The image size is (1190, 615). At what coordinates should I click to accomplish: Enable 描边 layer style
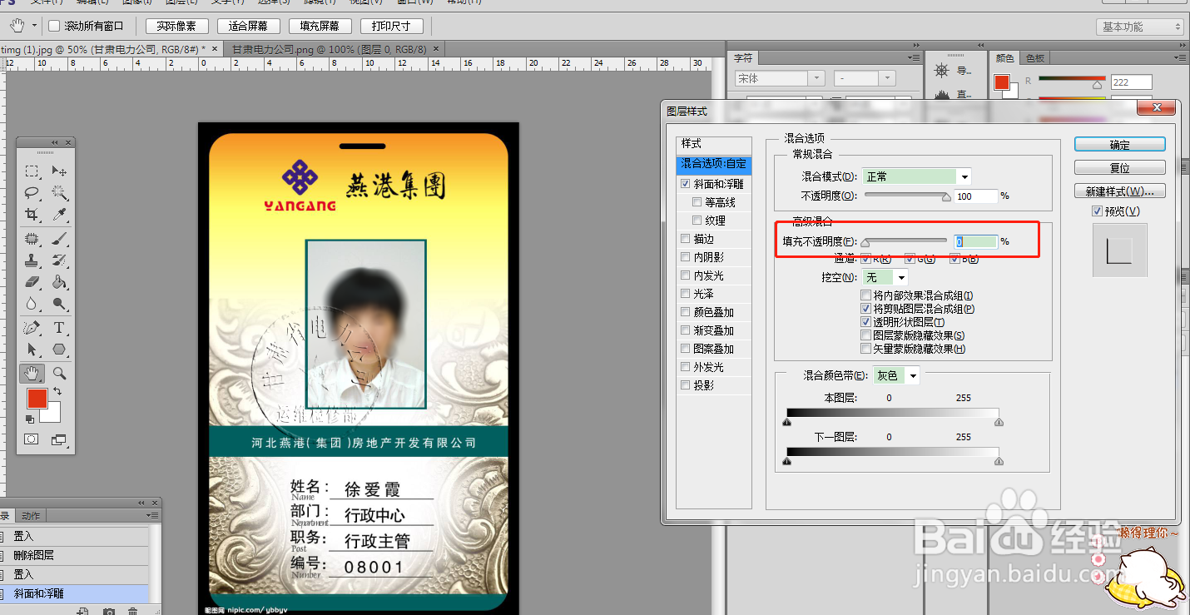[686, 239]
